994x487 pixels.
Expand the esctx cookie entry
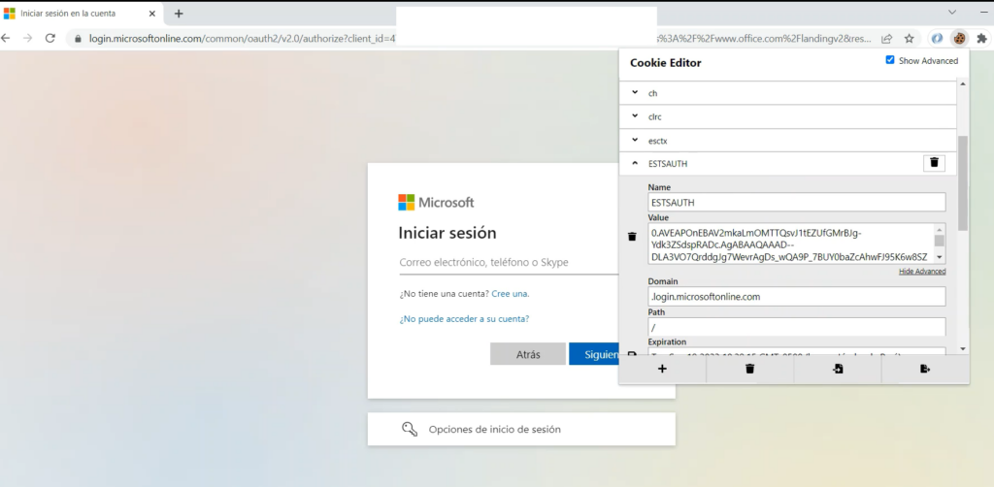coord(787,141)
